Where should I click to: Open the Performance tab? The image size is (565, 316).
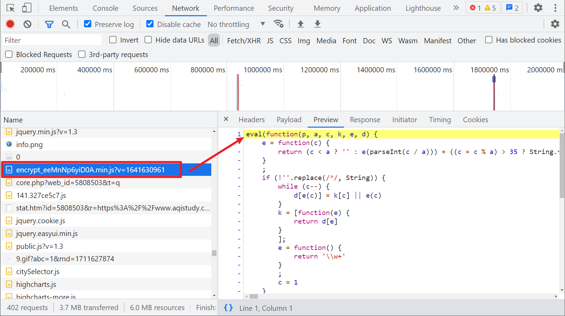pos(234,8)
